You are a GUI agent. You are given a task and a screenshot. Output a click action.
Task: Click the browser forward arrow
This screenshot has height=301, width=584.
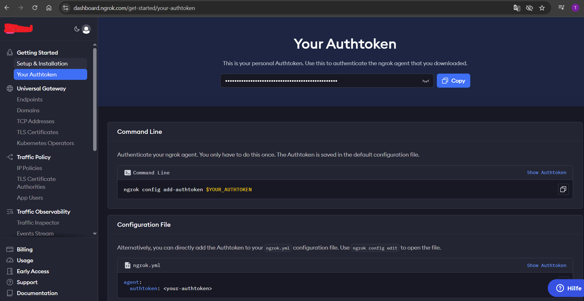tap(21, 8)
